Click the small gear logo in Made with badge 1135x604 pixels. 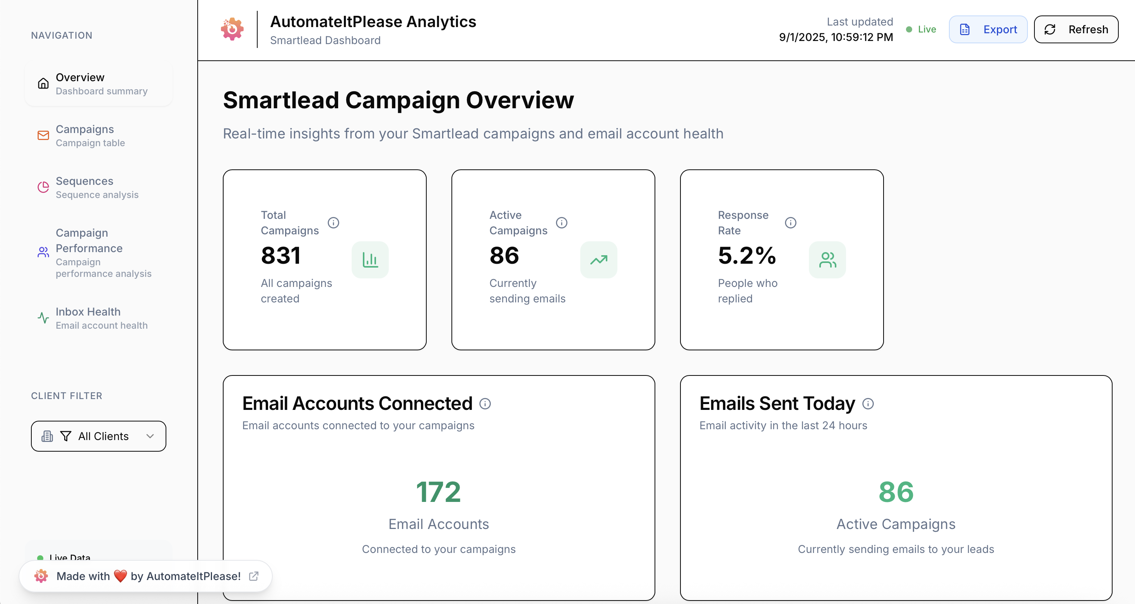tap(41, 576)
